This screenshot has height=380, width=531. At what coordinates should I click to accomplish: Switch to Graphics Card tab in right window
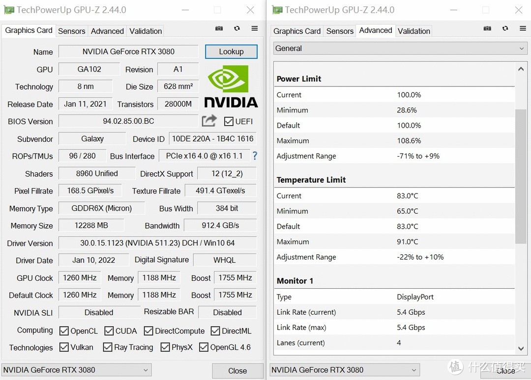tap(296, 31)
